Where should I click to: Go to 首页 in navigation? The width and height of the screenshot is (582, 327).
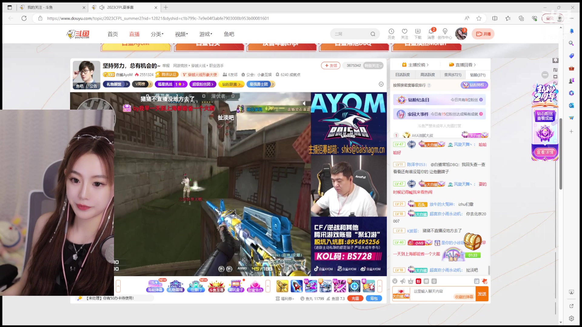[113, 34]
